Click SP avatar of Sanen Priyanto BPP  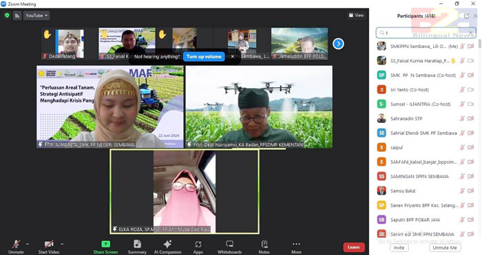(381, 205)
